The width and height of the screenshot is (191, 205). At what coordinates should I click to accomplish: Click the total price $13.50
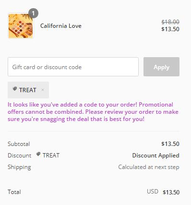click(x=171, y=192)
